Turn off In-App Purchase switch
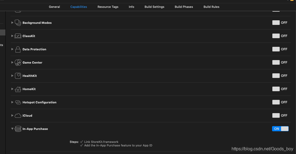 point(280,129)
